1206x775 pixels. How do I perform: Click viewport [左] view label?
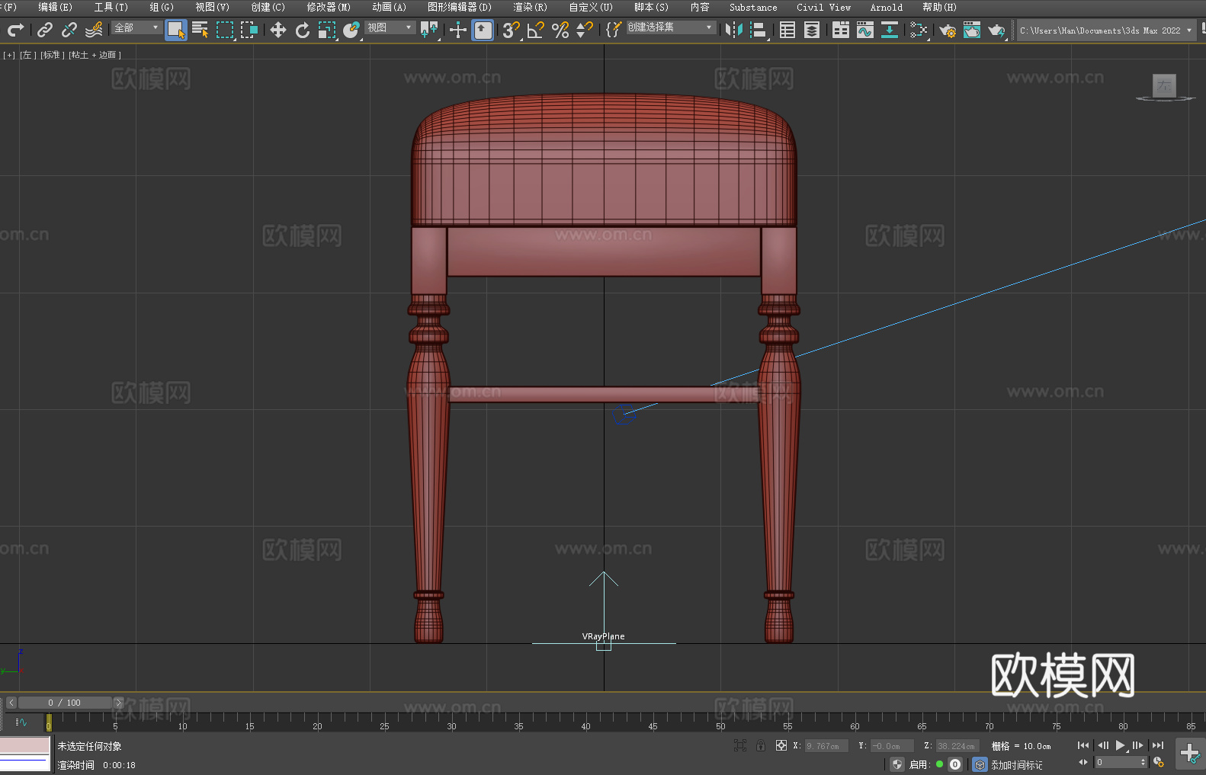point(27,55)
